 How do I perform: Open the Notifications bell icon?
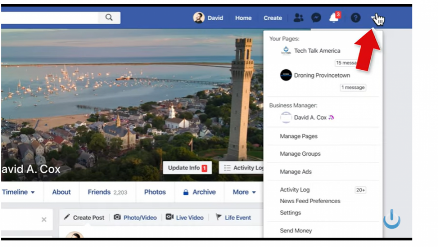coord(334,18)
